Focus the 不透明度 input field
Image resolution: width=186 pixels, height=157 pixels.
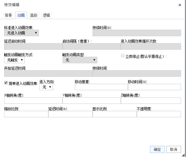pos(159,114)
